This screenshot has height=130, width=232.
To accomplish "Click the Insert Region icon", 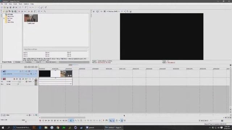I will coord(106,121).
